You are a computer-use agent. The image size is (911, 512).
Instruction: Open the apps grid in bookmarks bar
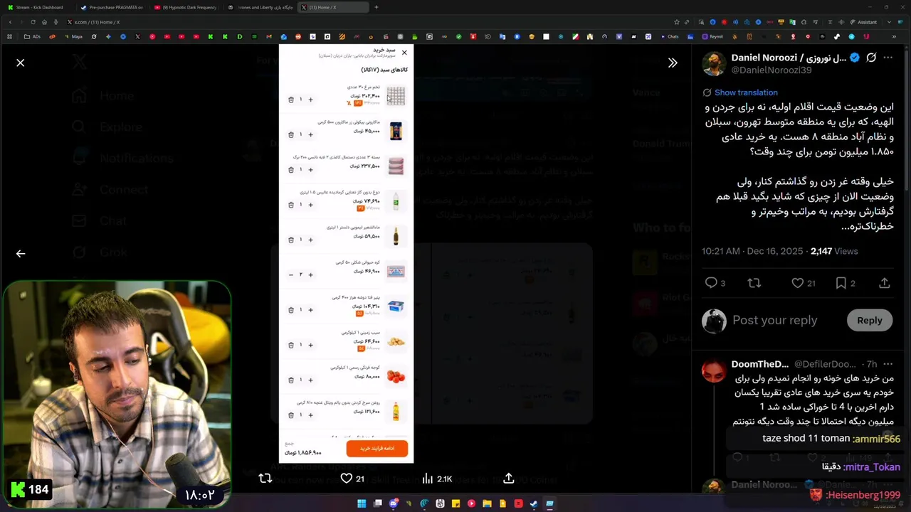(x=9, y=36)
